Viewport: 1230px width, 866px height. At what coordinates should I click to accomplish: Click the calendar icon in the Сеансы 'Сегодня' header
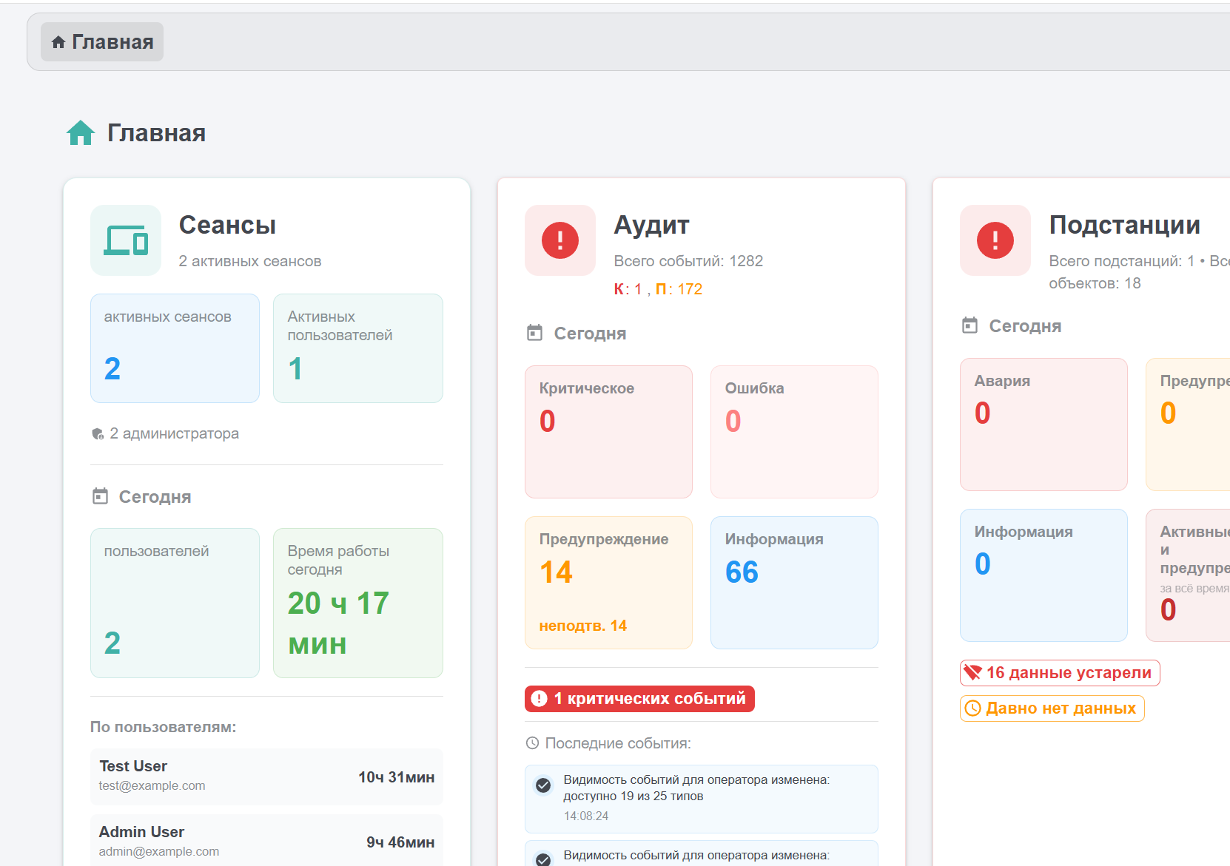(100, 496)
